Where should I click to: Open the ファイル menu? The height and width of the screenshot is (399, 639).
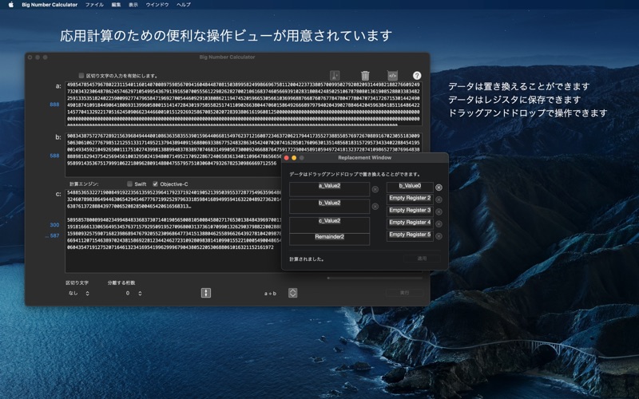pos(94,5)
